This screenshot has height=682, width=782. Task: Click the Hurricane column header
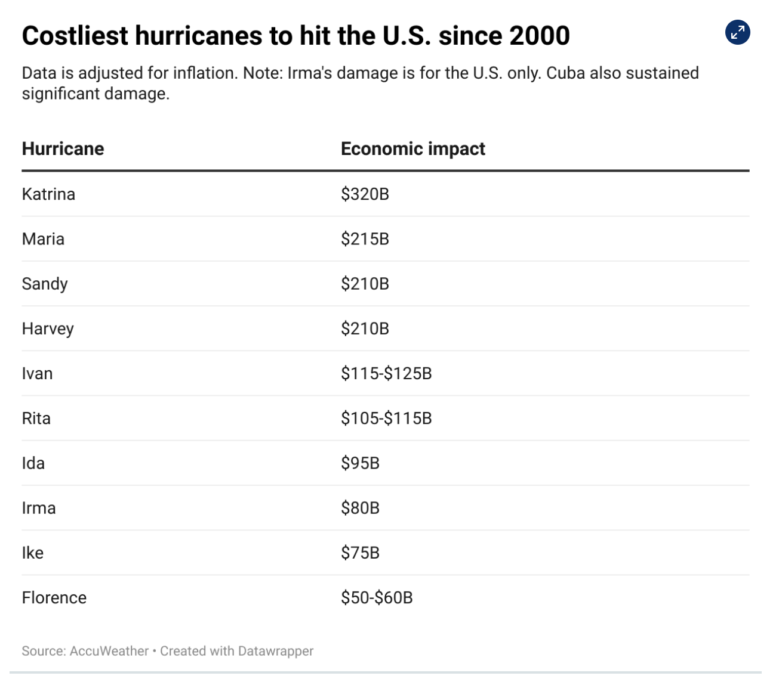[x=63, y=148]
